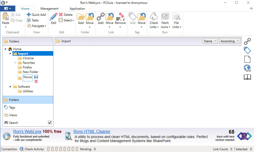Select the Favorites folder
Viewport: 254px width, 152px height.
[29, 63]
